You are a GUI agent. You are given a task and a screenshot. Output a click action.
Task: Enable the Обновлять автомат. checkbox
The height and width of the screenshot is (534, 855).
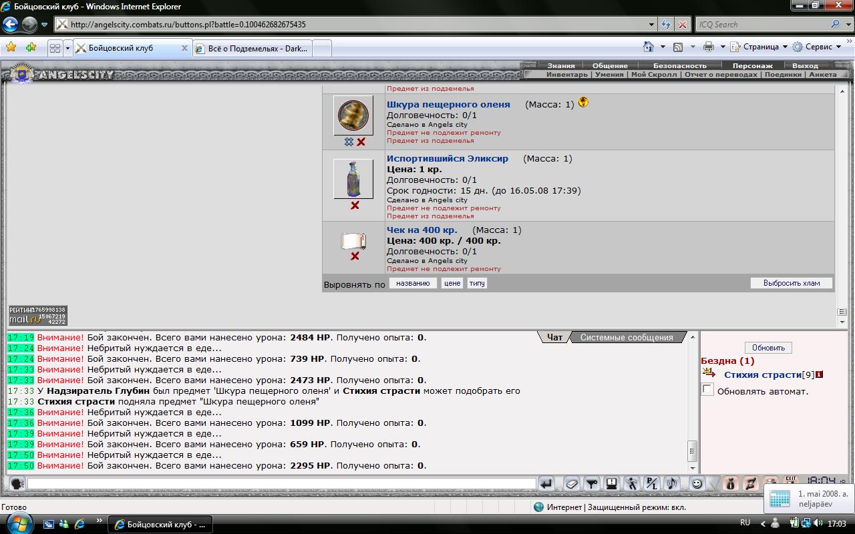pos(707,390)
